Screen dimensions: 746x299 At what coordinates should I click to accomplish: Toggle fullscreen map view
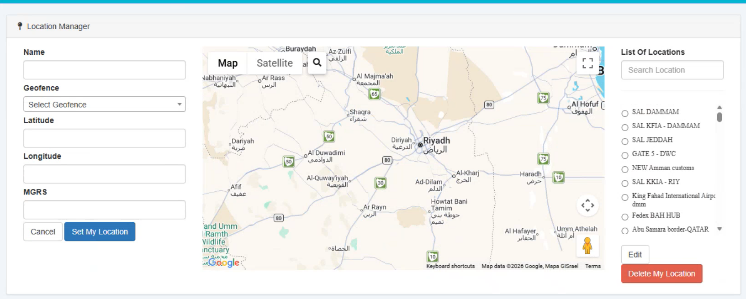point(587,63)
